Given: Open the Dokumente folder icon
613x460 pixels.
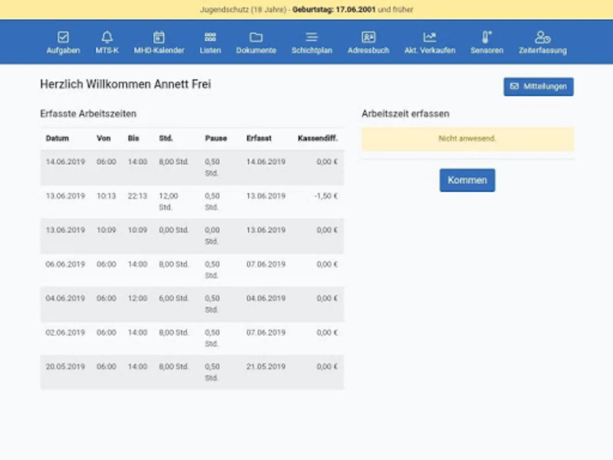Looking at the screenshot, I should pos(256,37).
